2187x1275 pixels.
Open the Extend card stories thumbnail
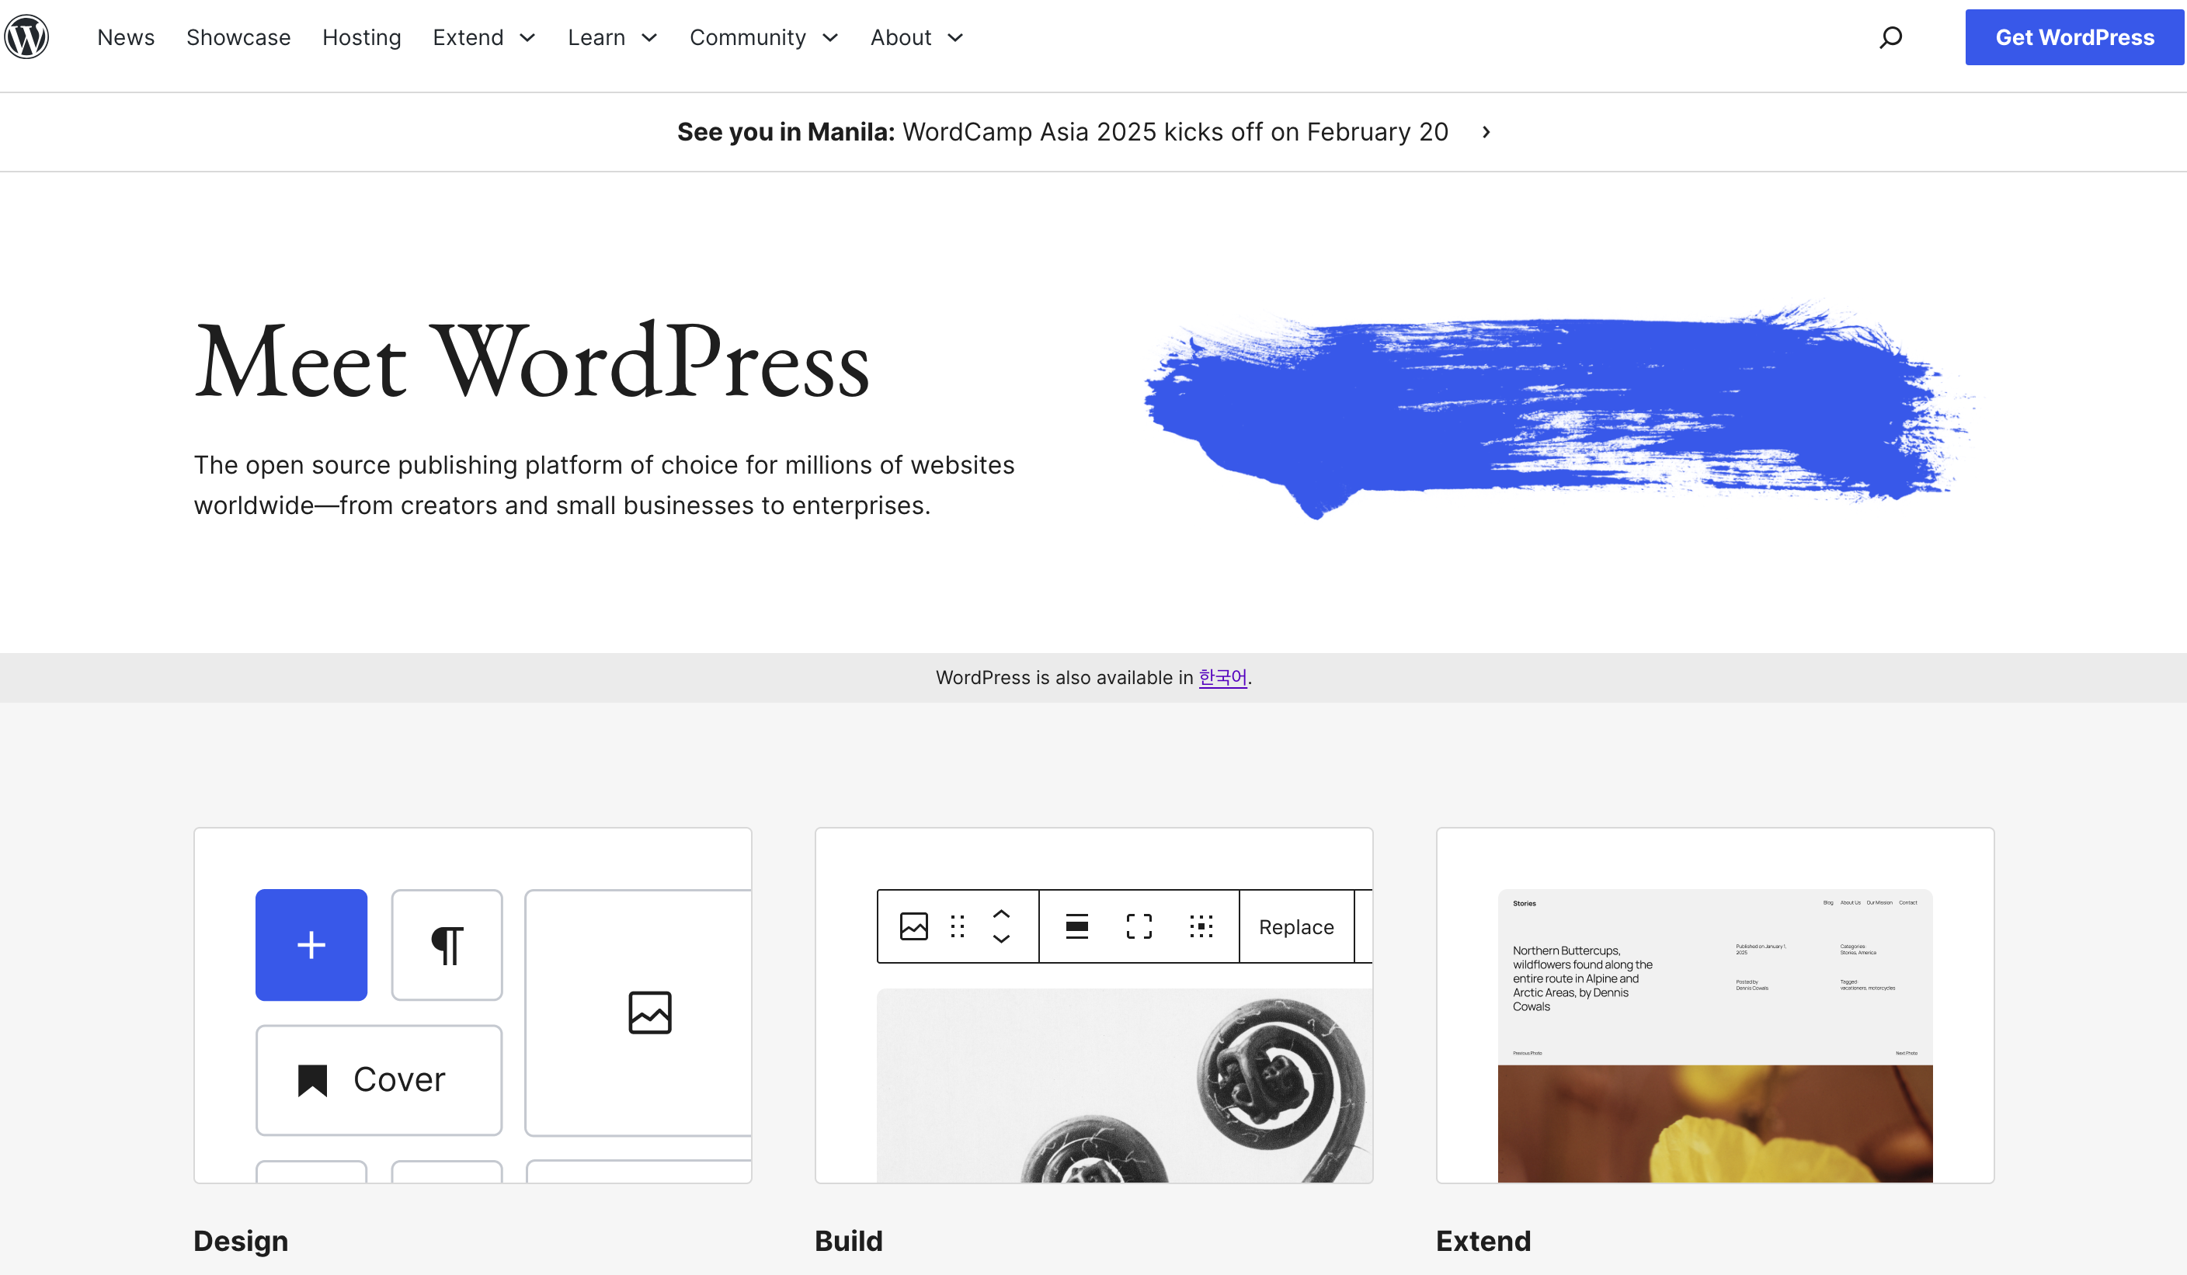tap(1714, 1033)
